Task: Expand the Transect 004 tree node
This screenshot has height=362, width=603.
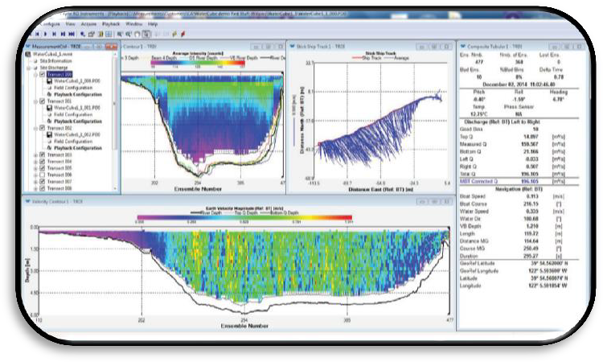Action: (34, 162)
